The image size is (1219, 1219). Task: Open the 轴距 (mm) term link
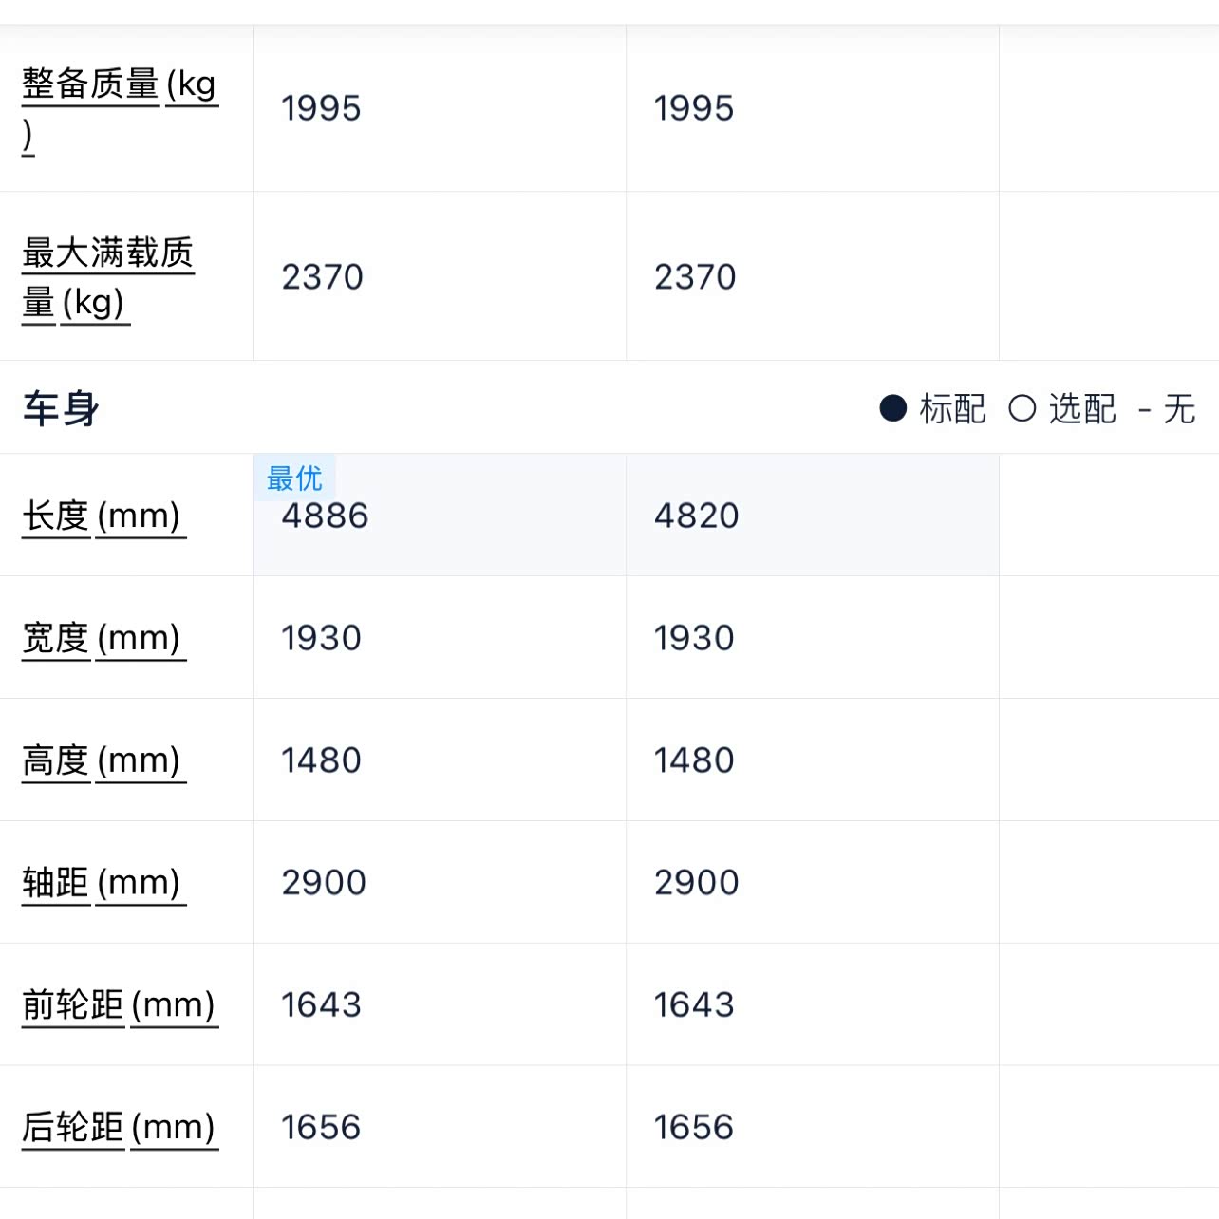[x=103, y=883]
